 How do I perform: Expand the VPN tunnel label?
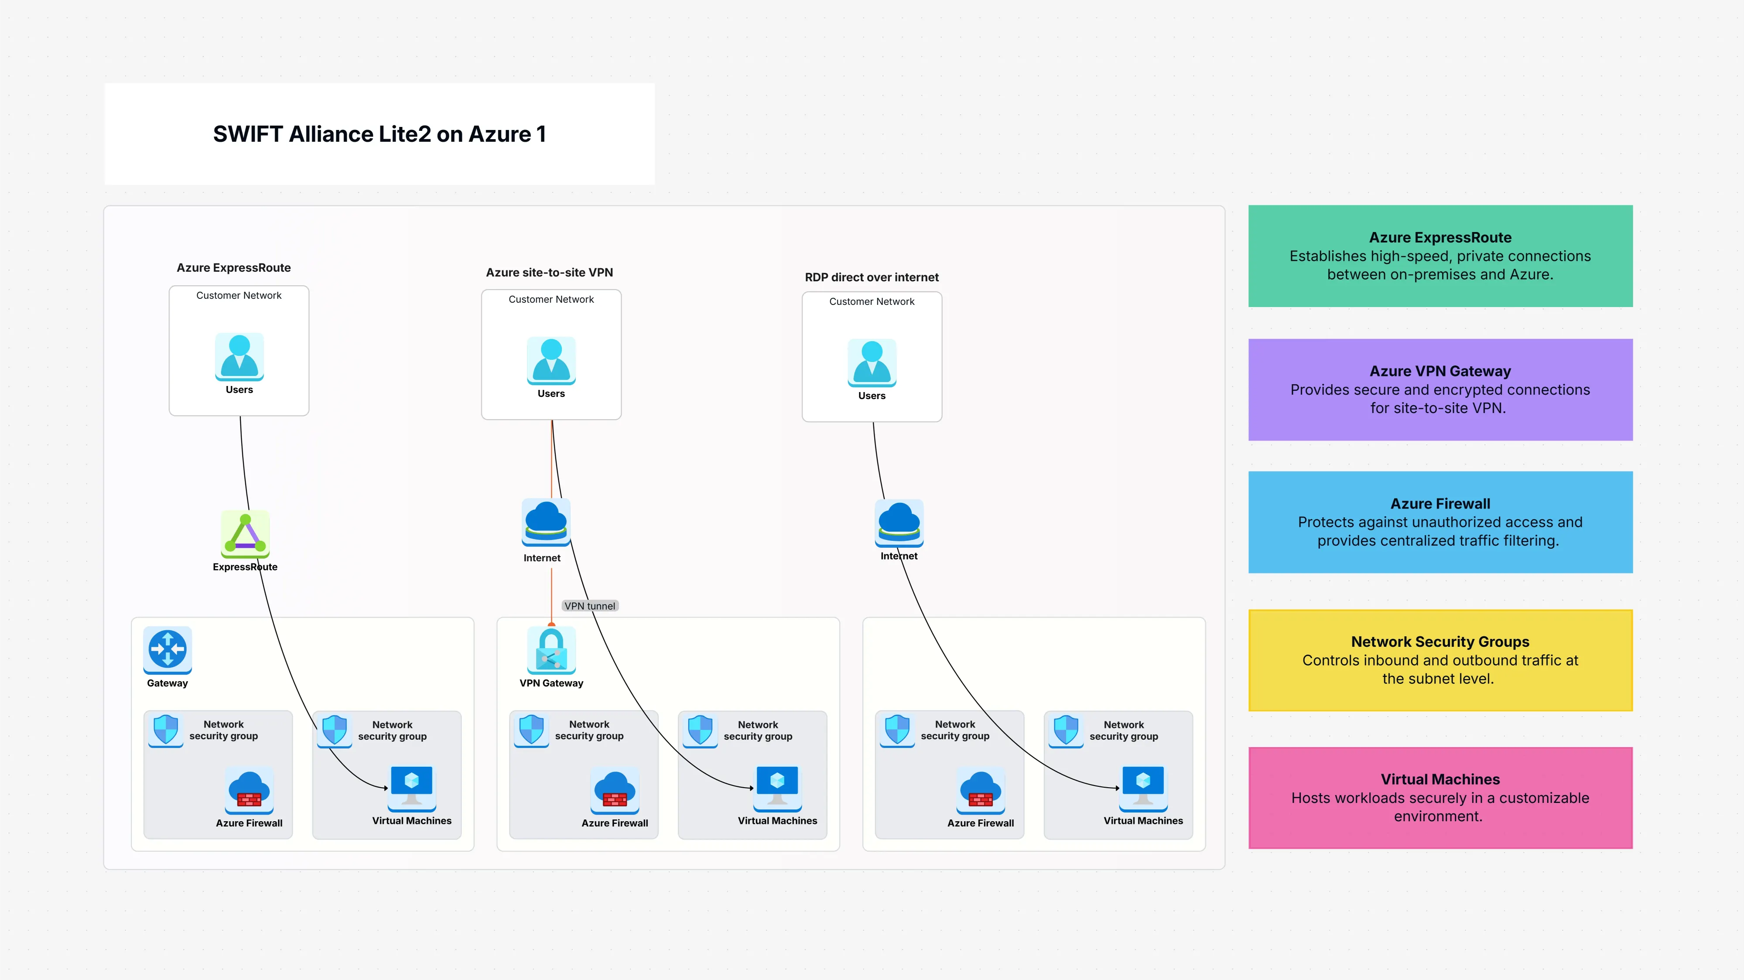coord(590,606)
